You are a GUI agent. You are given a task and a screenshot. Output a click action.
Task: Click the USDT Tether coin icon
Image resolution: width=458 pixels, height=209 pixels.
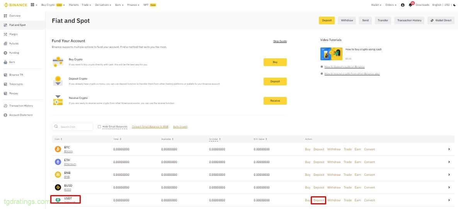pos(58,200)
